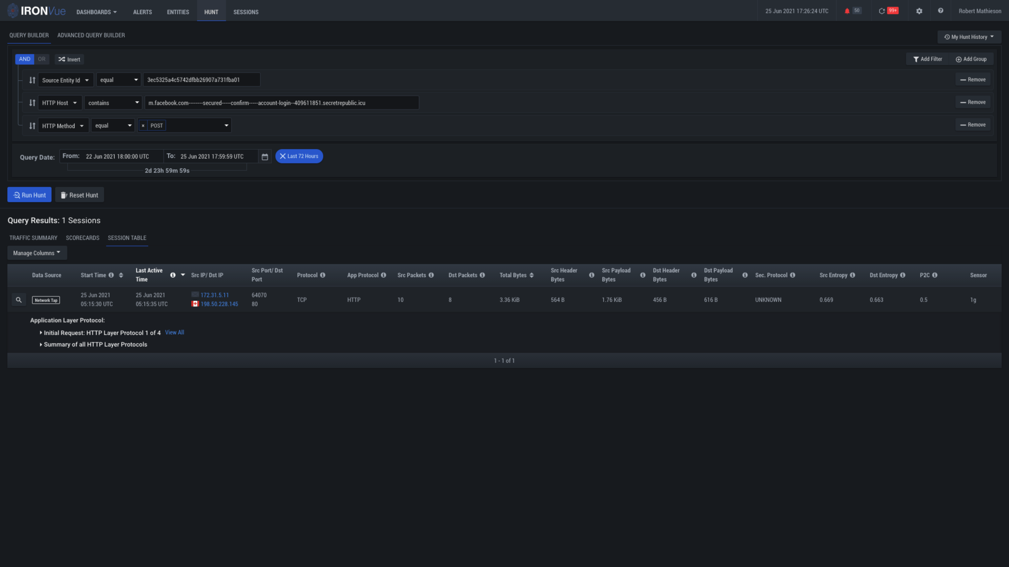Click info icon next to Protocol column
The width and height of the screenshot is (1009, 567).
tap(323, 275)
